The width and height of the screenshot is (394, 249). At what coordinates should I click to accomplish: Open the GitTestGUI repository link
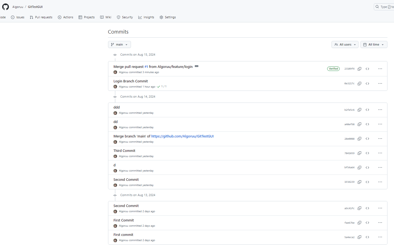pos(35,7)
